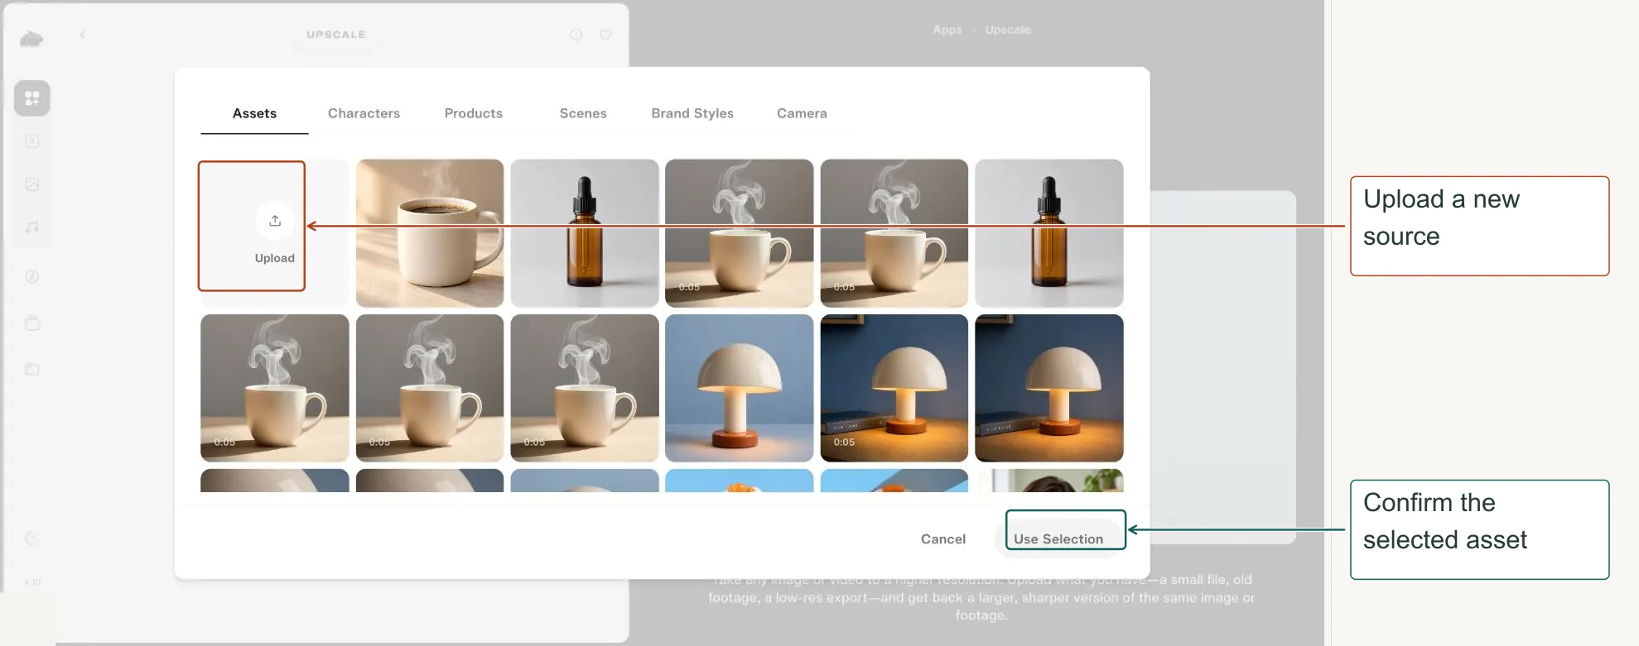Open the music note icon in the sidebar
Viewport: 1639px width, 646px height.
coord(32,227)
